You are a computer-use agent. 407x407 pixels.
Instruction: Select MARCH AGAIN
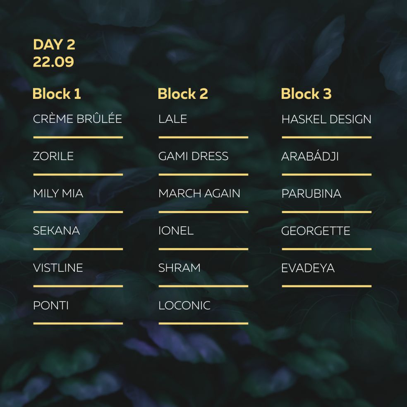[x=199, y=194]
